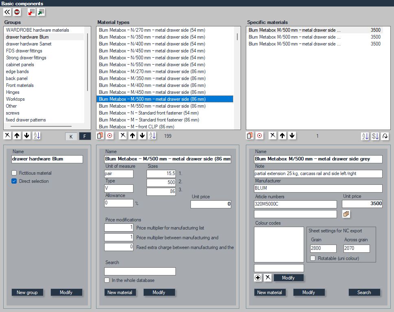394x312 pixels.
Task: Click Modify in Material types panel
Action: pyautogui.click(x=159, y=292)
